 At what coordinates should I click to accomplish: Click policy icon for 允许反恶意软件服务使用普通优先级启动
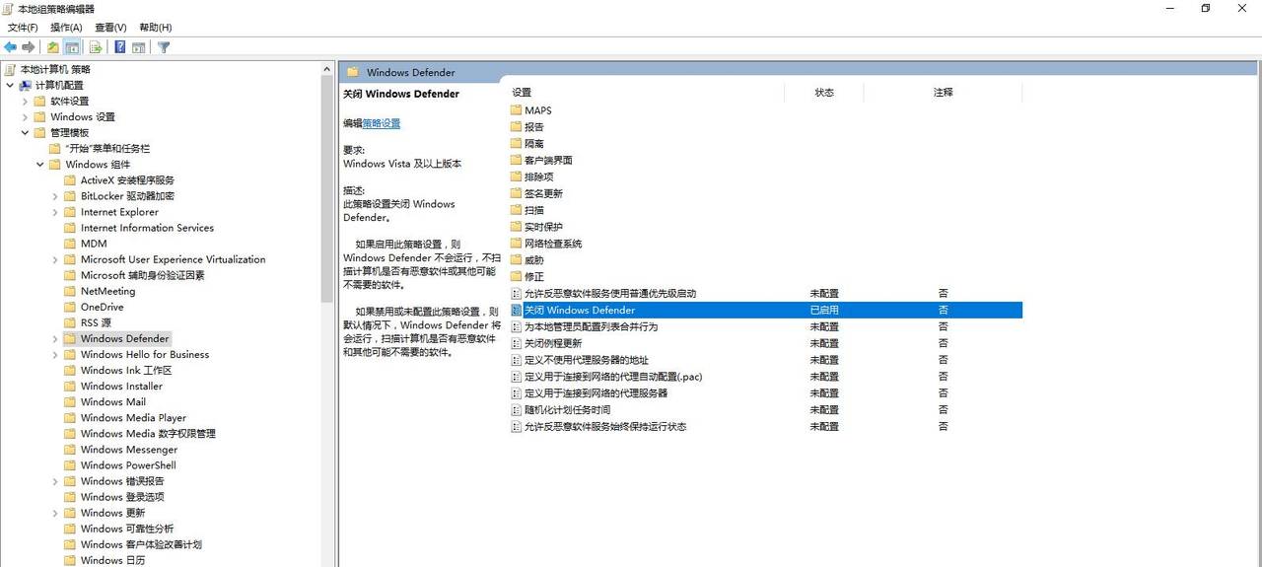(x=516, y=294)
